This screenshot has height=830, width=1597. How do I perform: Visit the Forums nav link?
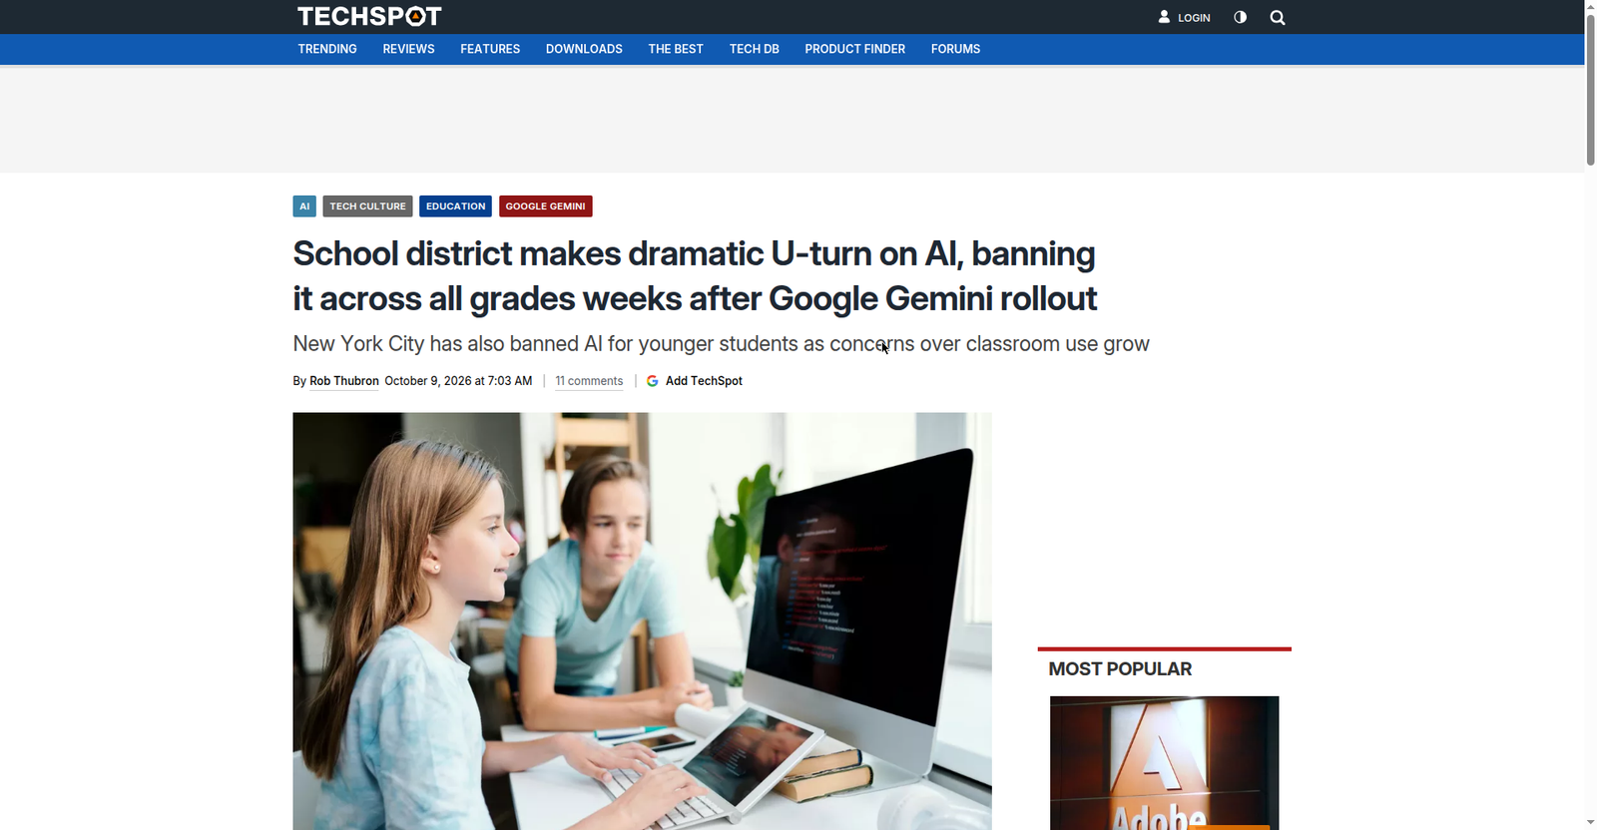(x=955, y=49)
